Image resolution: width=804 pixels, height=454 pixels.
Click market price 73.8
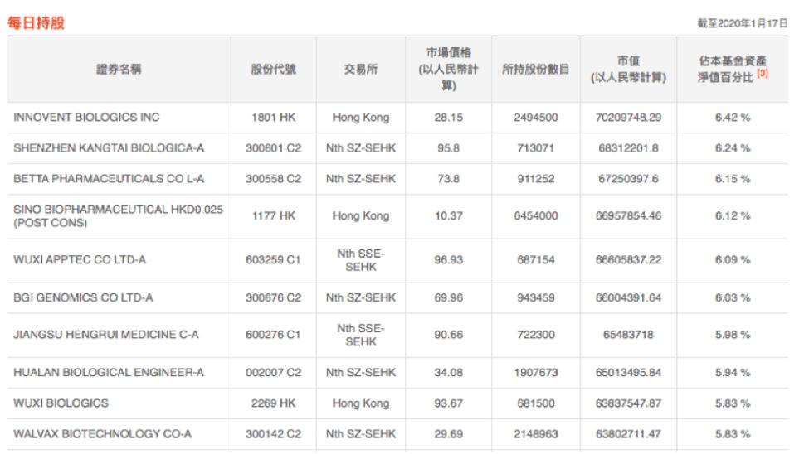[449, 179]
